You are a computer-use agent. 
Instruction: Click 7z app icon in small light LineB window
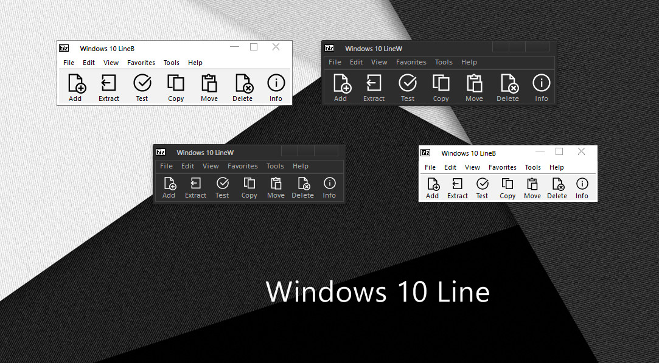point(425,153)
